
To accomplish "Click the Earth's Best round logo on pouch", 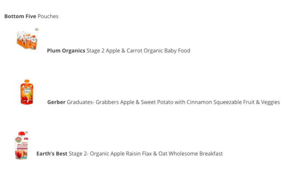I will coord(19,140).
